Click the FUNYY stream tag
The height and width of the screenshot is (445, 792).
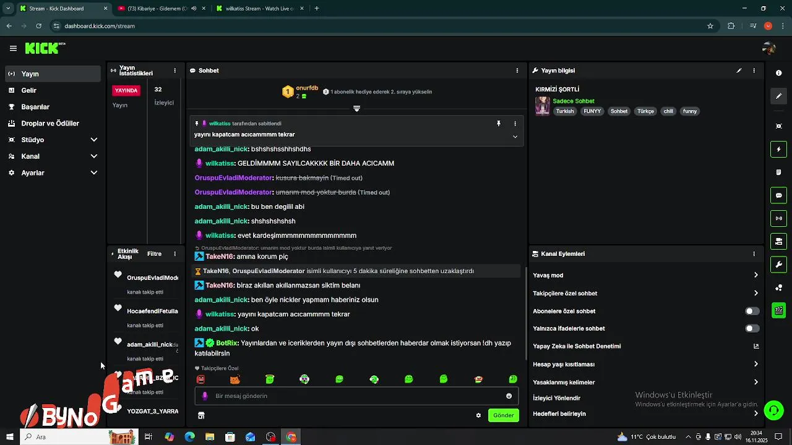tap(592, 111)
